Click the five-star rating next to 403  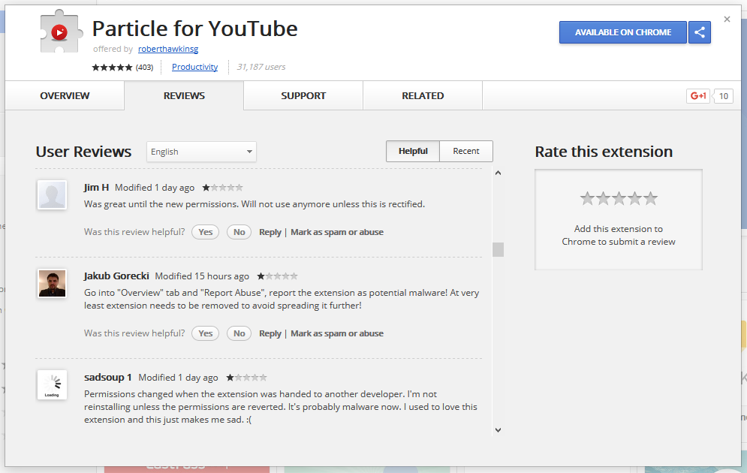pos(112,68)
